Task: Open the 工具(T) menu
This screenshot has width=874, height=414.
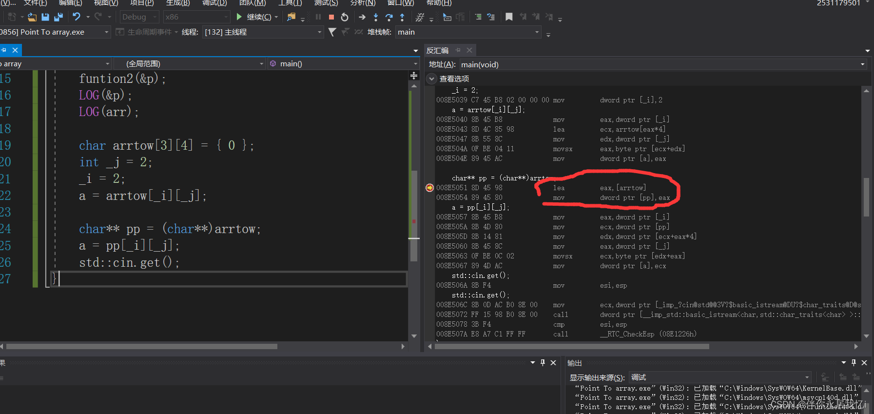Action: click(290, 3)
